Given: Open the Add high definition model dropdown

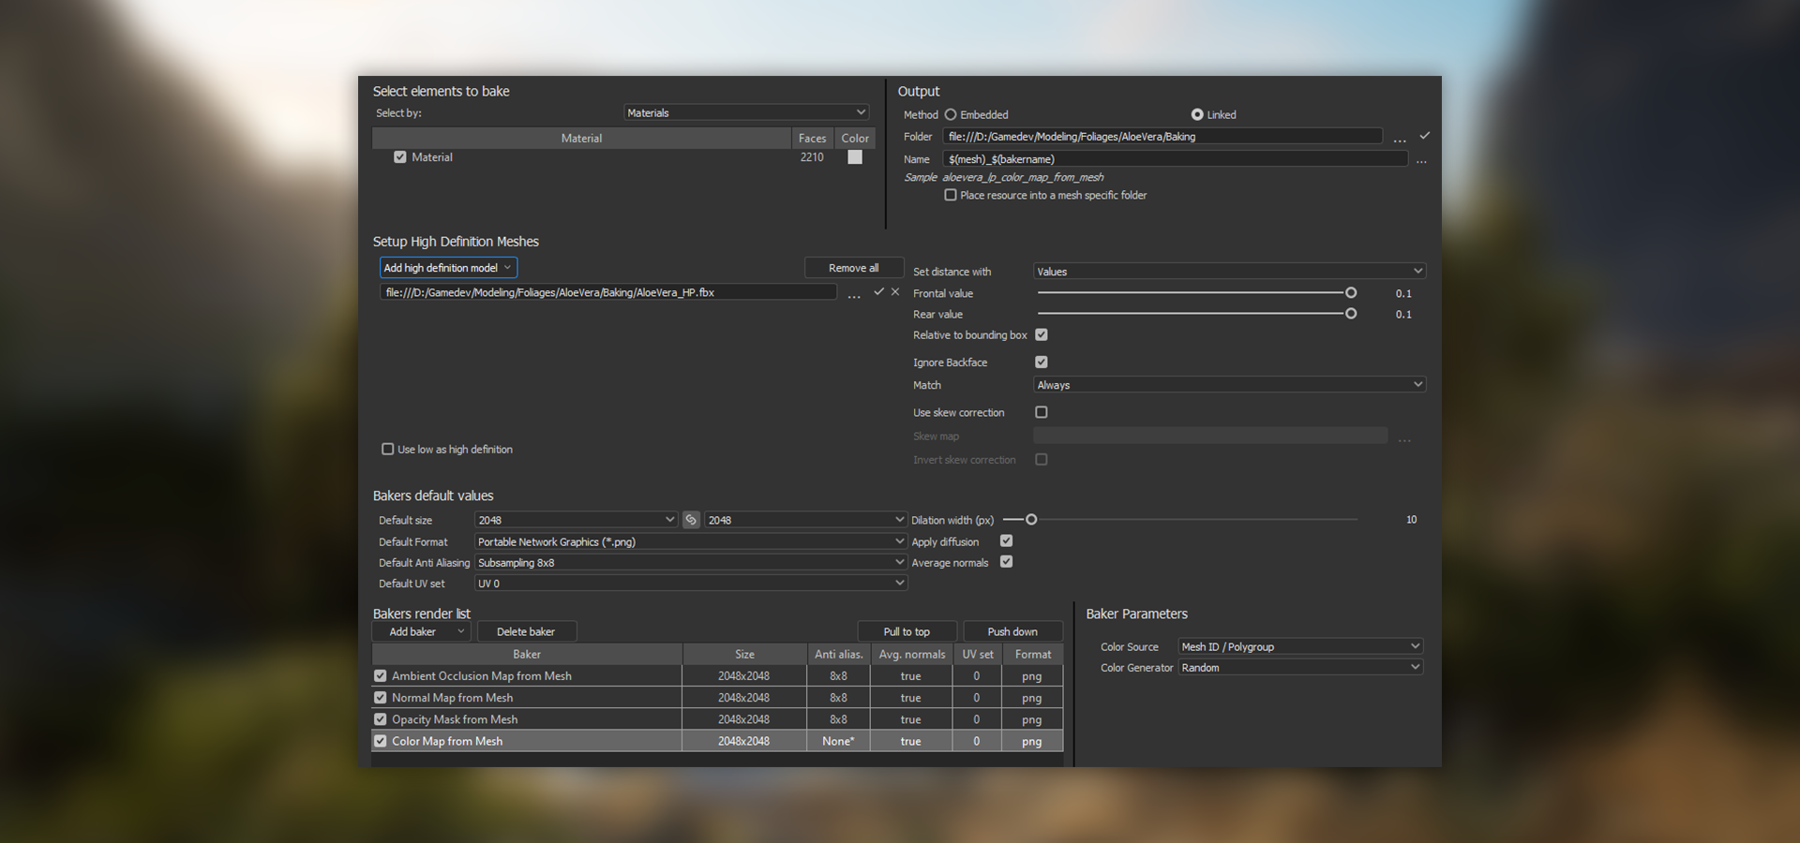Looking at the screenshot, I should (447, 268).
